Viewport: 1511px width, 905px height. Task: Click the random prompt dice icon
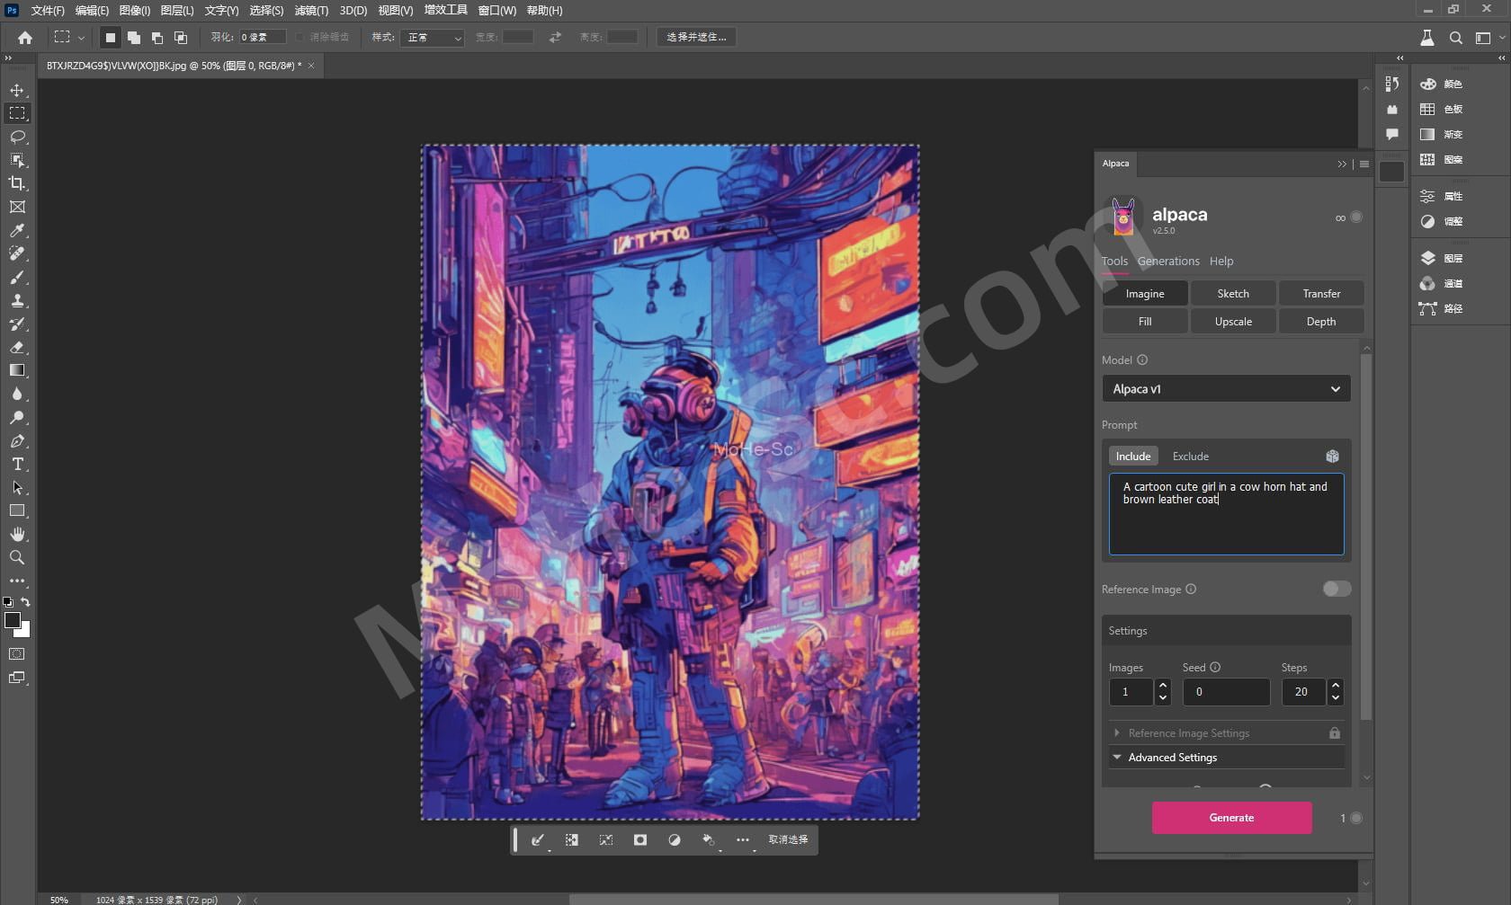point(1332,457)
